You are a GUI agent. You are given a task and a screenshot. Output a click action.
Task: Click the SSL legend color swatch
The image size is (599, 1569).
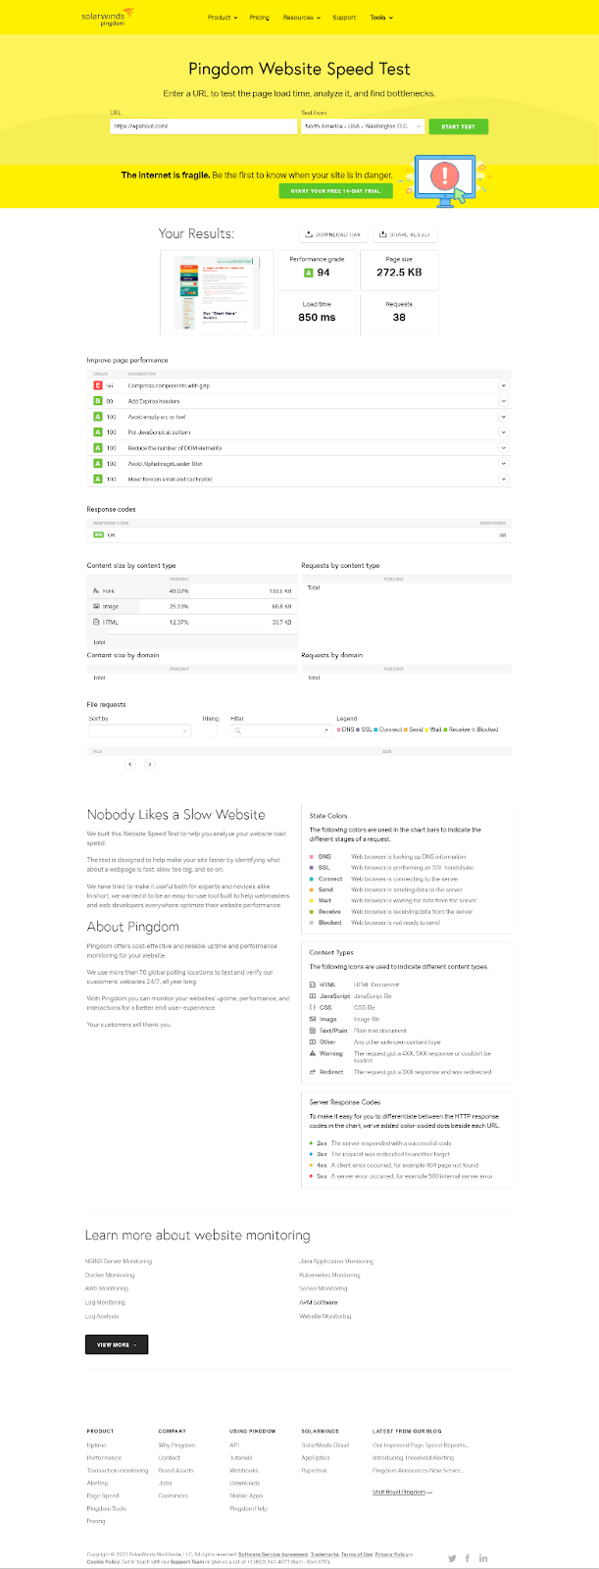(359, 730)
